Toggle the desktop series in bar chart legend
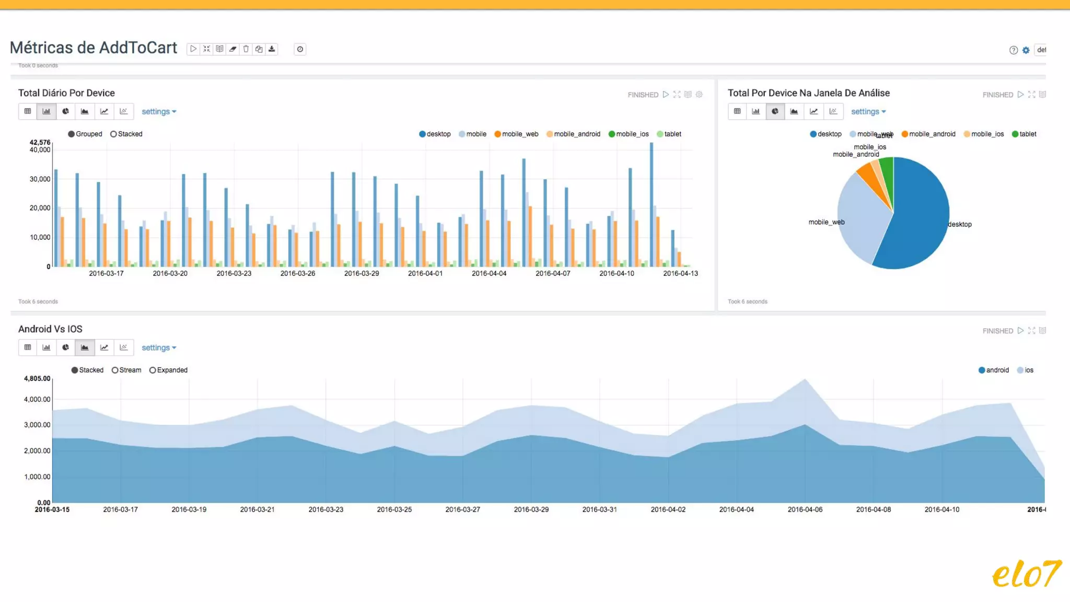The width and height of the screenshot is (1070, 602). coord(435,134)
